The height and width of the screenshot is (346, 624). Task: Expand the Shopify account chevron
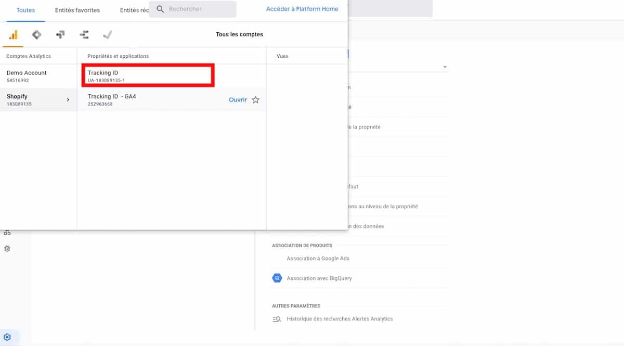click(x=68, y=100)
